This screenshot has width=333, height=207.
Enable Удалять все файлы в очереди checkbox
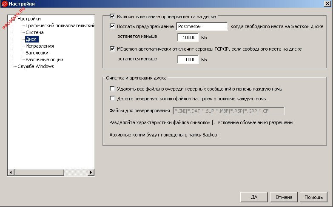coord(113,89)
